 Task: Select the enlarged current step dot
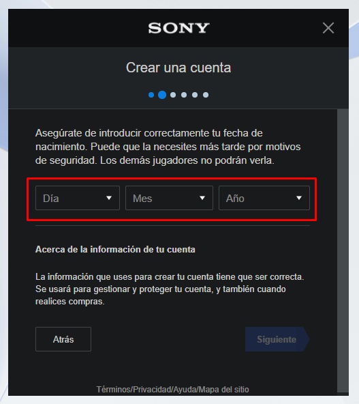pyautogui.click(x=162, y=95)
